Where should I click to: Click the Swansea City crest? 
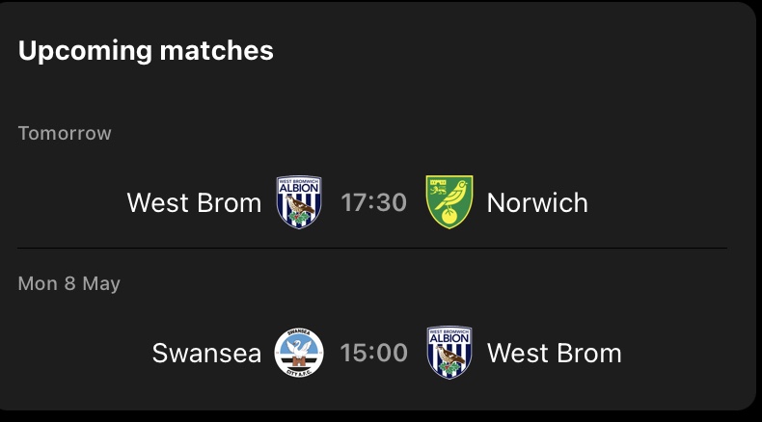[299, 353]
